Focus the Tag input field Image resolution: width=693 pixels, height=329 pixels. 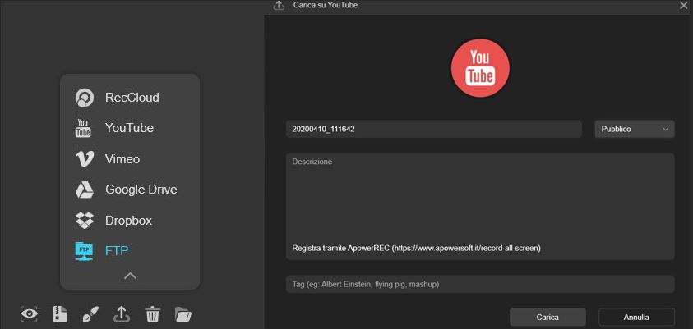click(480, 285)
